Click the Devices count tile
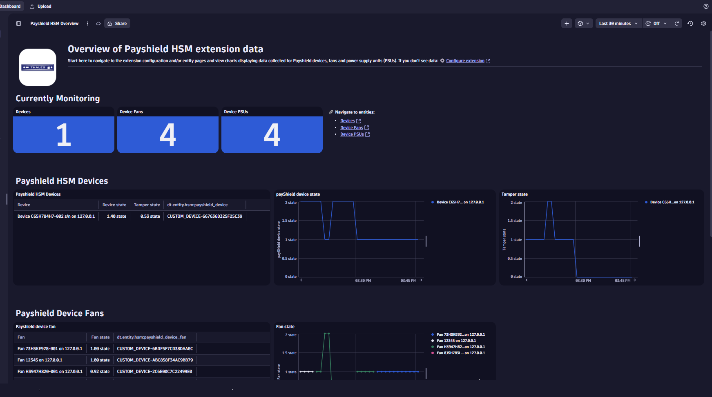Image resolution: width=712 pixels, height=397 pixels. point(64,134)
